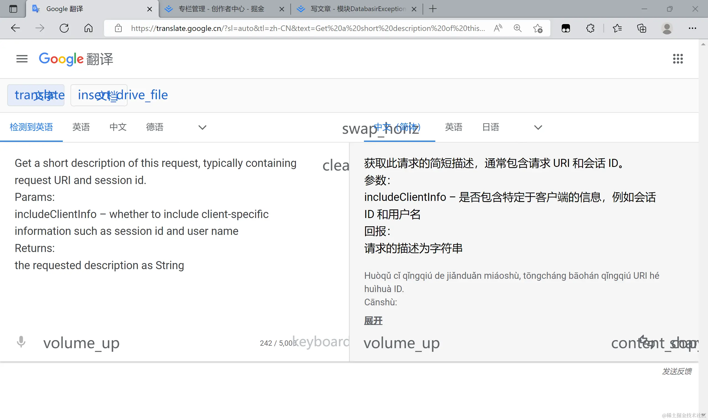
Task: Expand the target language list chevron
Action: [x=538, y=127]
